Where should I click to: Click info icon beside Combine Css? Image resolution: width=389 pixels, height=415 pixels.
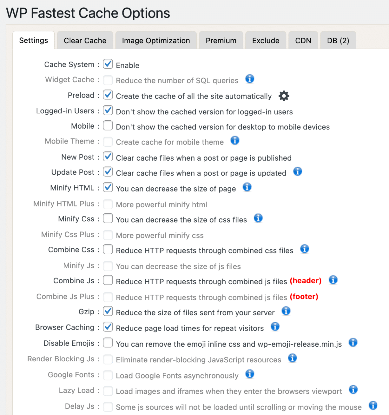click(x=305, y=249)
